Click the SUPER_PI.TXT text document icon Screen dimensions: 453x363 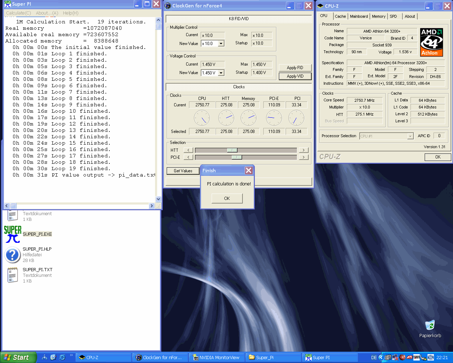[12, 275]
